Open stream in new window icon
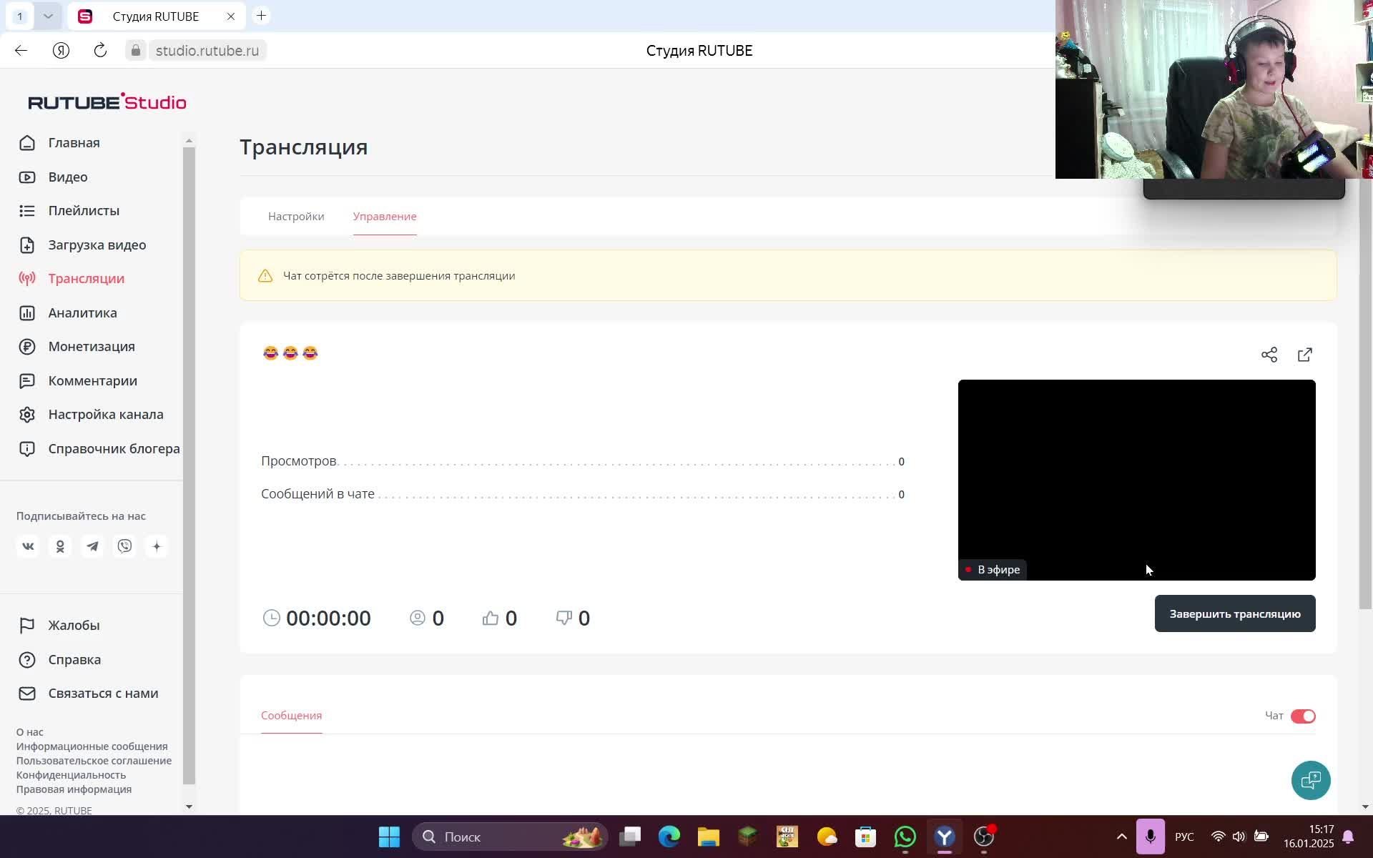This screenshot has height=858, width=1373. 1304,355
